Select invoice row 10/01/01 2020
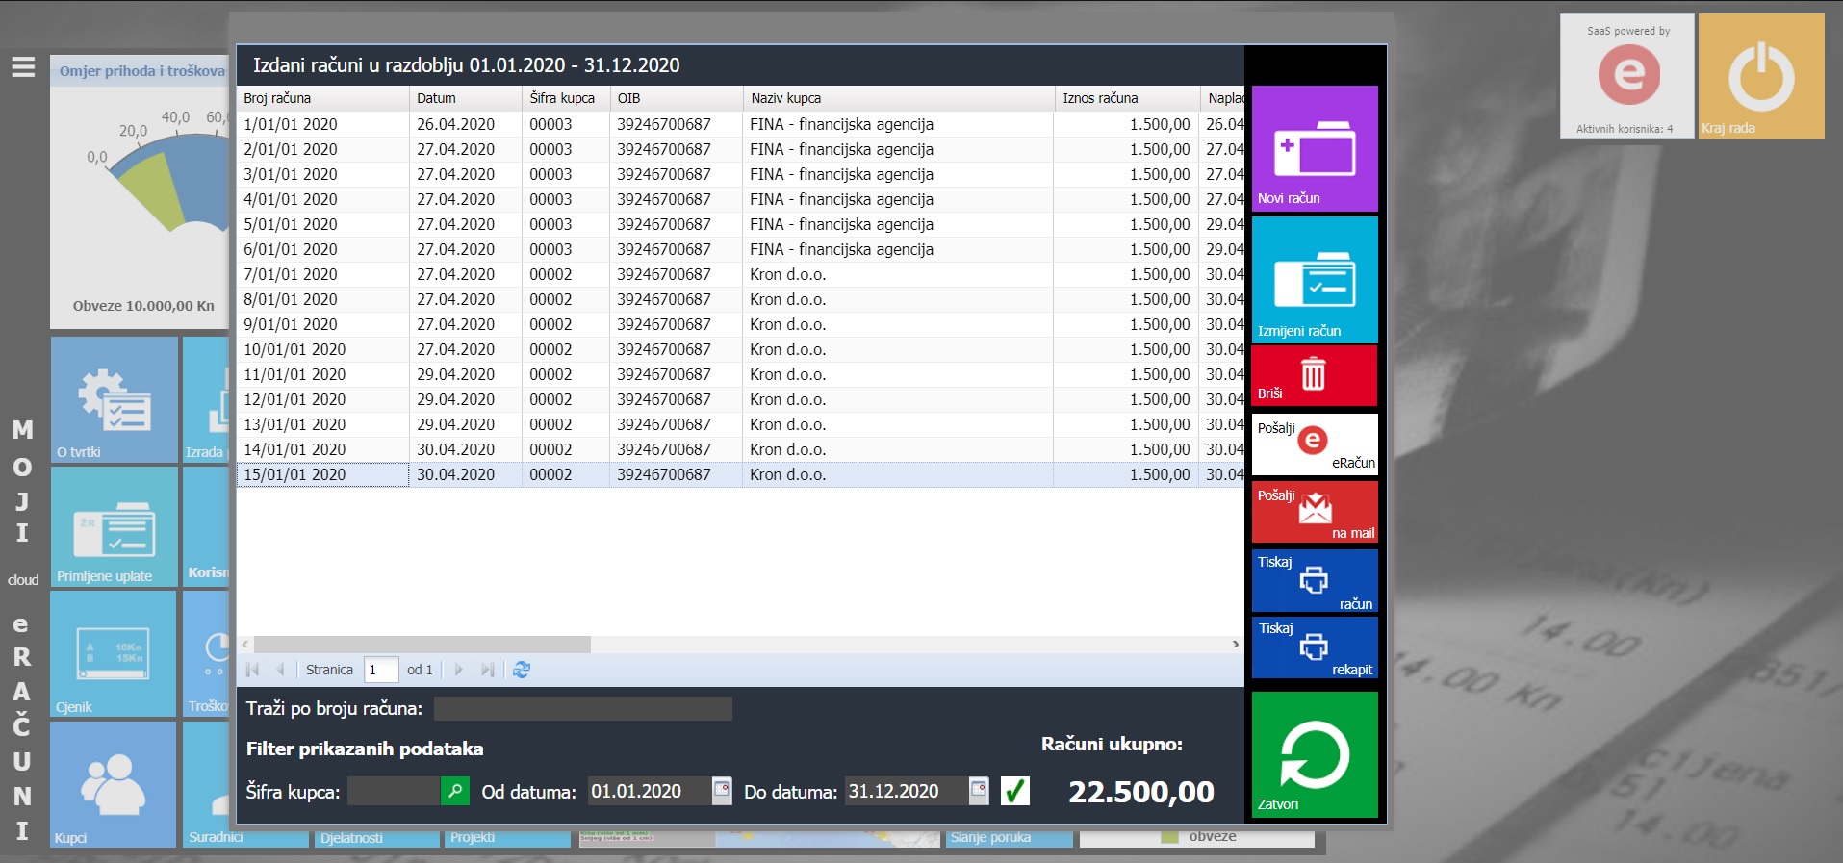The height and width of the screenshot is (863, 1843). (740, 349)
